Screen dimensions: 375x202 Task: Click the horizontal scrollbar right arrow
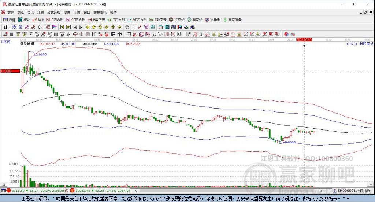coord(321,191)
